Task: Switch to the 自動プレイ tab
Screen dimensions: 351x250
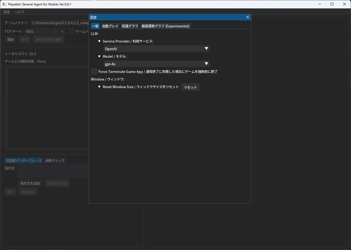Action: (110, 26)
